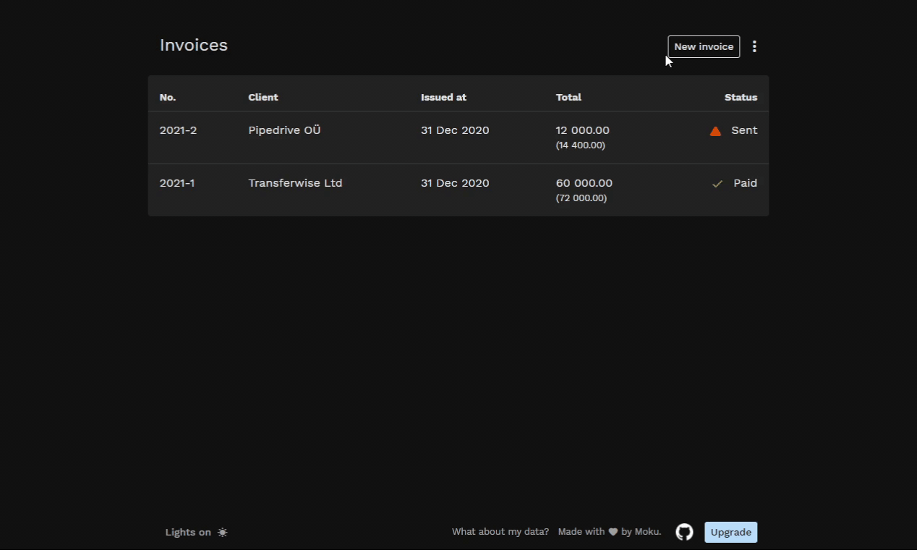917x550 pixels.
Task: Click the heart icon in the footer credits
Action: click(613, 531)
